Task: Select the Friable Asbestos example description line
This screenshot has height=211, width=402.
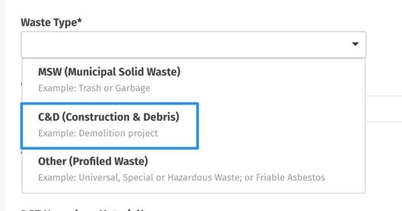Action: coord(181,178)
